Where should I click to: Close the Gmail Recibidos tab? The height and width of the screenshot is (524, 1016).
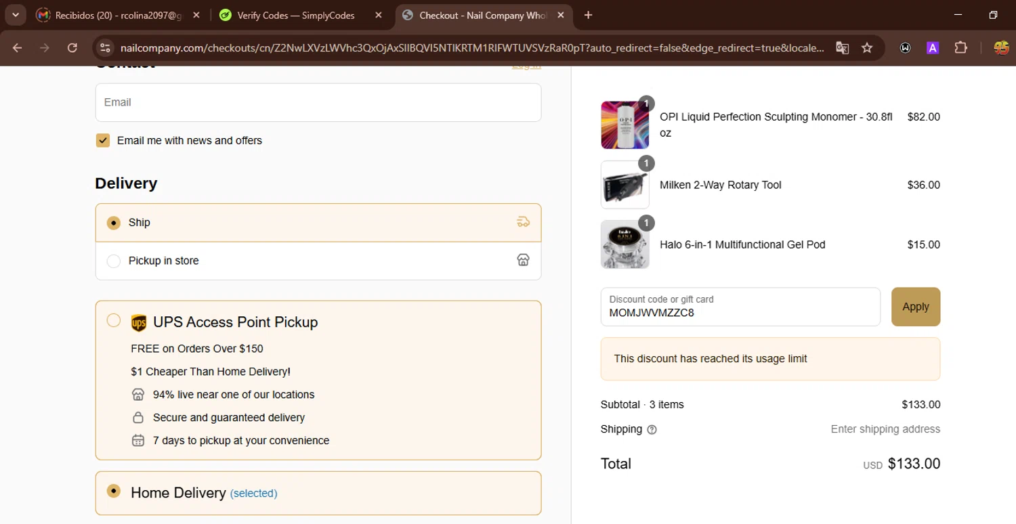click(x=196, y=15)
